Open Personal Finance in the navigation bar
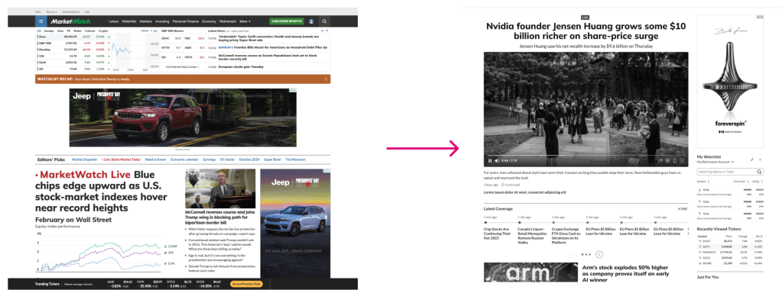The height and width of the screenshot is (306, 782). tap(184, 21)
